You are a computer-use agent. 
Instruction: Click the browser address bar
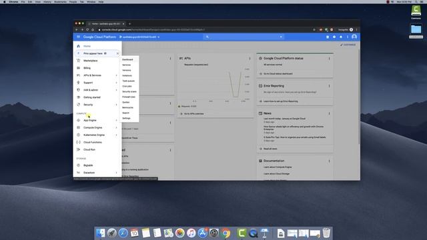coord(204,29)
